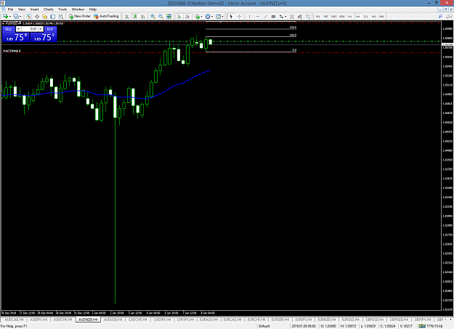Switch to the EURAUD,H4 chart tab
Image resolution: width=454 pixels, height=329 pixels.
pyautogui.click(x=208, y=320)
